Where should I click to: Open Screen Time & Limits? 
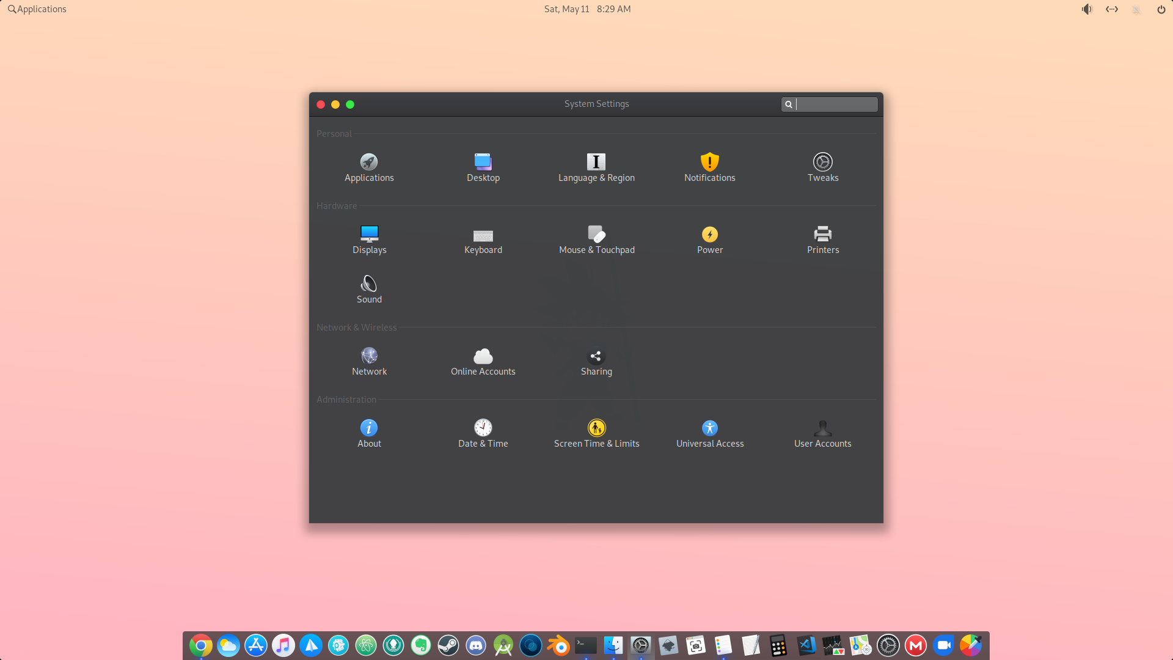point(596,433)
